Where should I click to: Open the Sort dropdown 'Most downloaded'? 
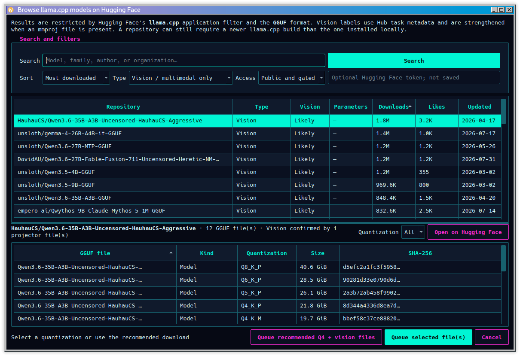point(76,78)
